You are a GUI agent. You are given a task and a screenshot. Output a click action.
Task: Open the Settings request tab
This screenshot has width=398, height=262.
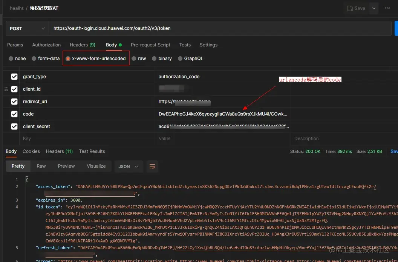[x=209, y=45]
